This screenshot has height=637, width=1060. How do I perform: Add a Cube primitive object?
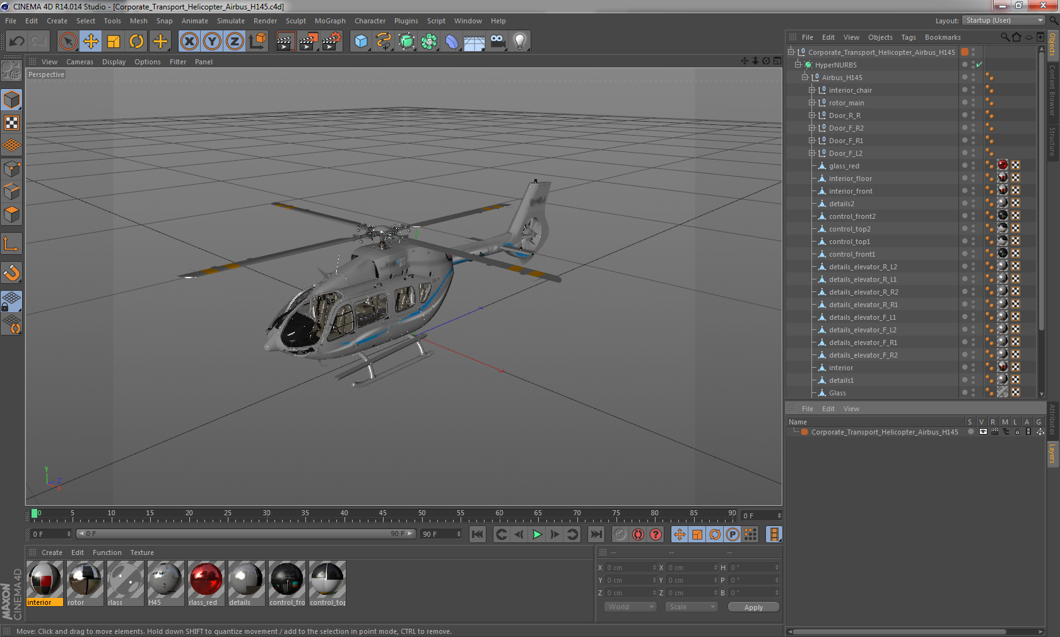pos(361,42)
